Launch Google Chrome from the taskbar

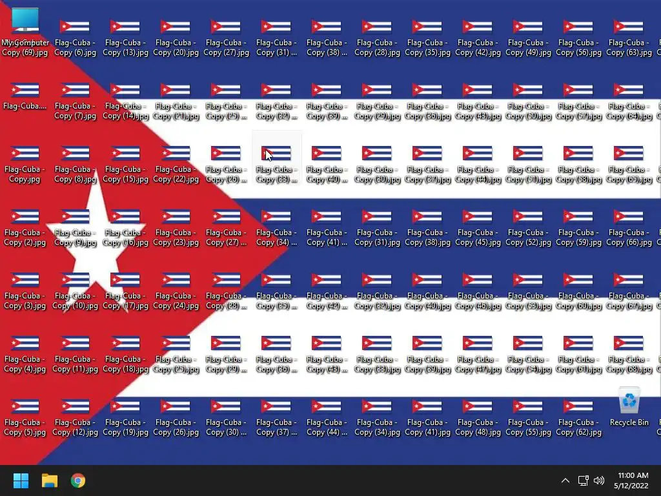[78, 480]
